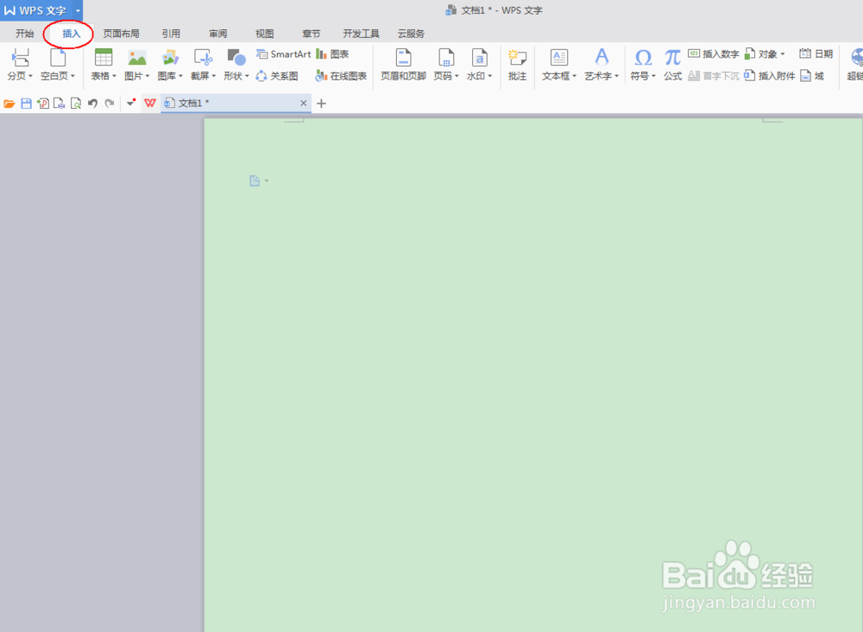The image size is (863, 632).
Task: Insert the 日期 date
Action: click(816, 54)
